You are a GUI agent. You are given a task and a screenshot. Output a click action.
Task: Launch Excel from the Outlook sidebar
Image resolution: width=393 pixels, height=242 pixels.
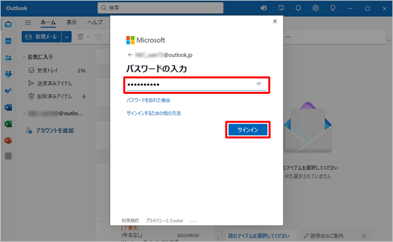tap(9, 124)
